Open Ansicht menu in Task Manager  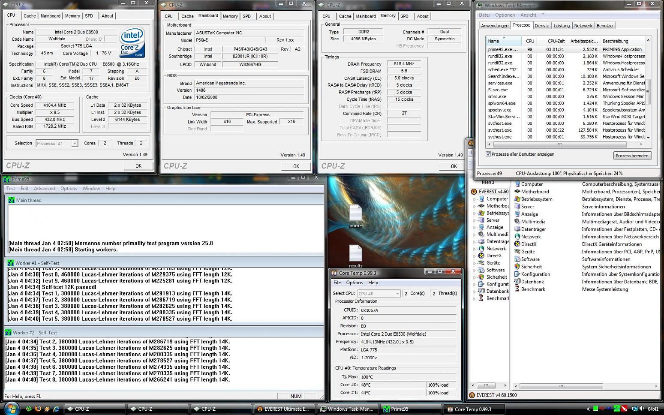click(x=528, y=15)
